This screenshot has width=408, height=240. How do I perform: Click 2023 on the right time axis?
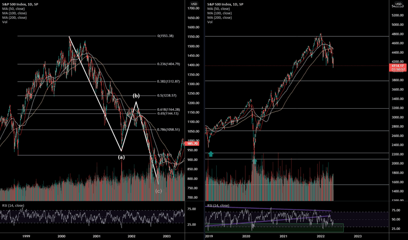click(x=358, y=236)
